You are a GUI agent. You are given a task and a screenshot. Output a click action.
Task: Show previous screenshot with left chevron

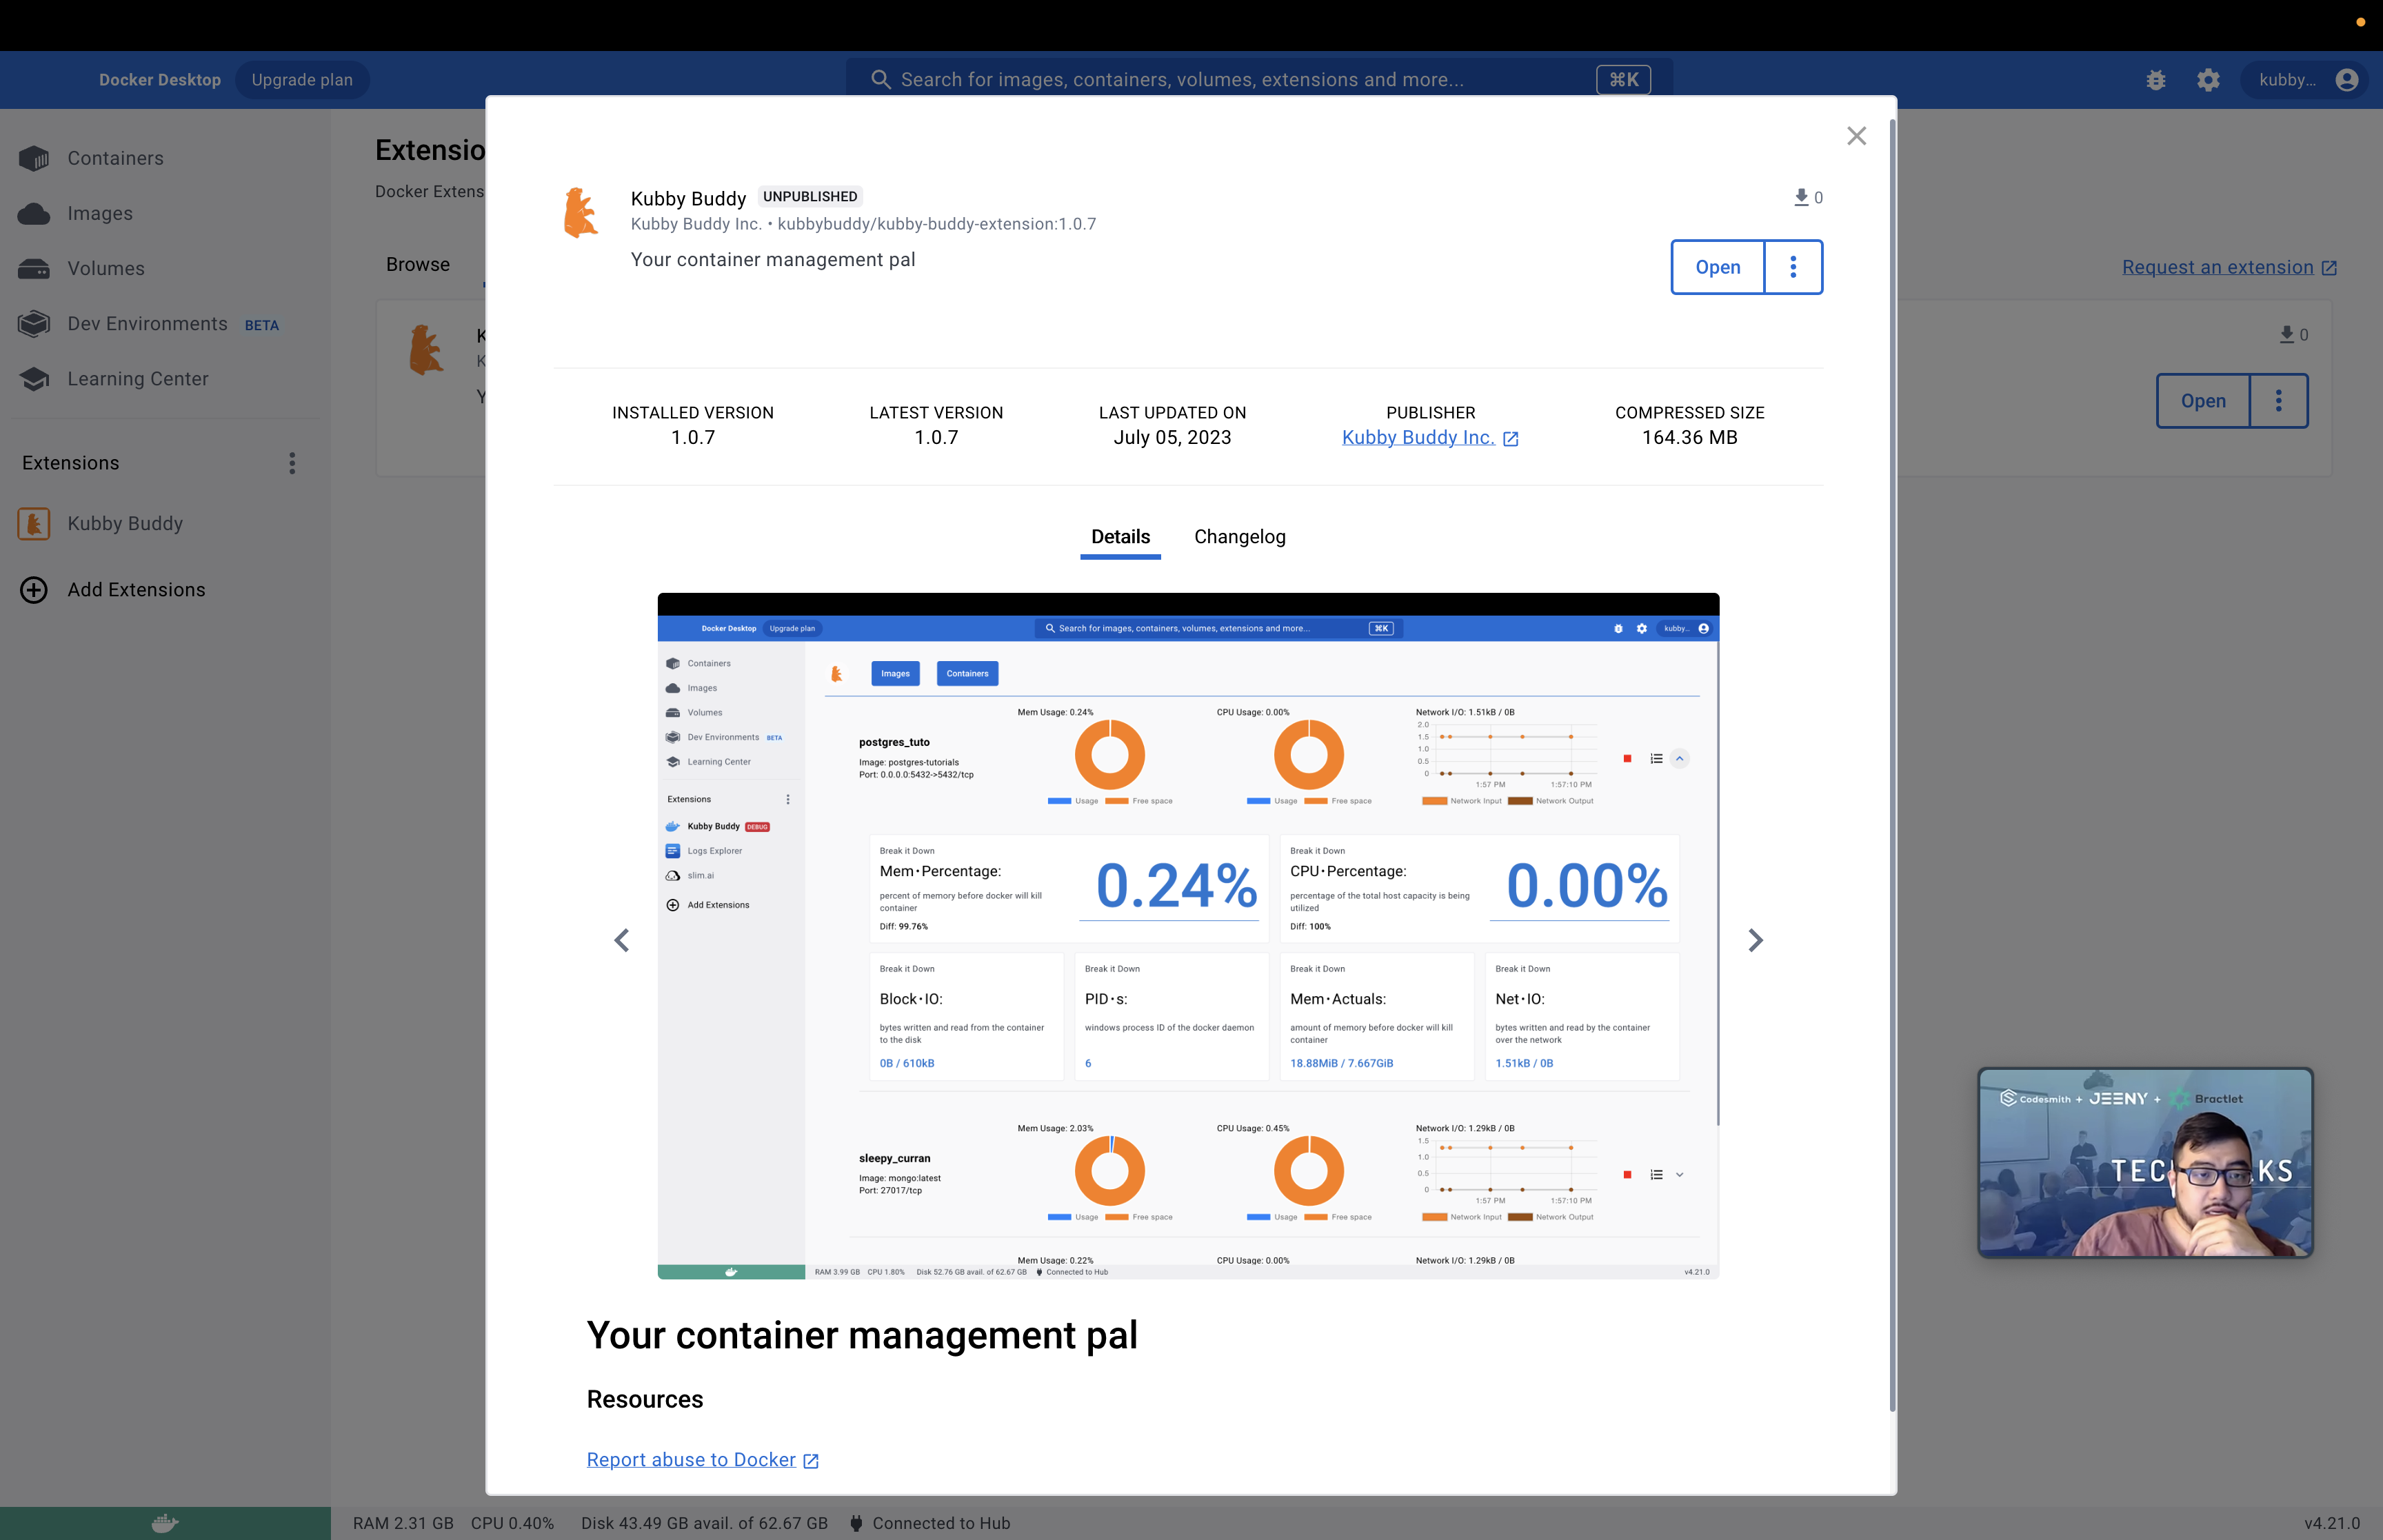pyautogui.click(x=622, y=940)
